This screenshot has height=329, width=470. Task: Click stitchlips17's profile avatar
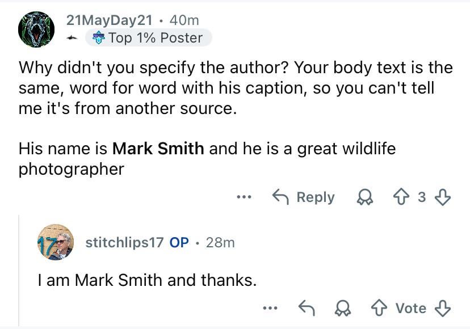[56, 242]
